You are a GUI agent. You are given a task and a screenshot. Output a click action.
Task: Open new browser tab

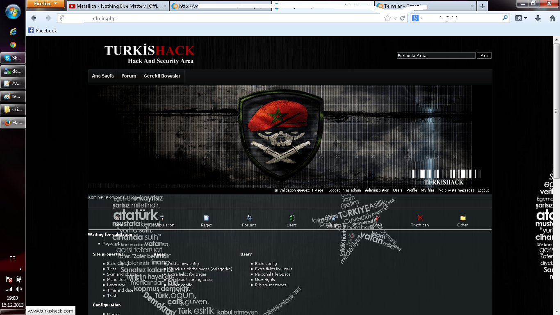(x=483, y=6)
